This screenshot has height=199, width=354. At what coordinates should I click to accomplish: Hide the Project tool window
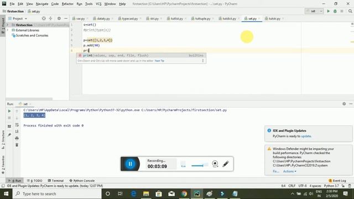66,18
